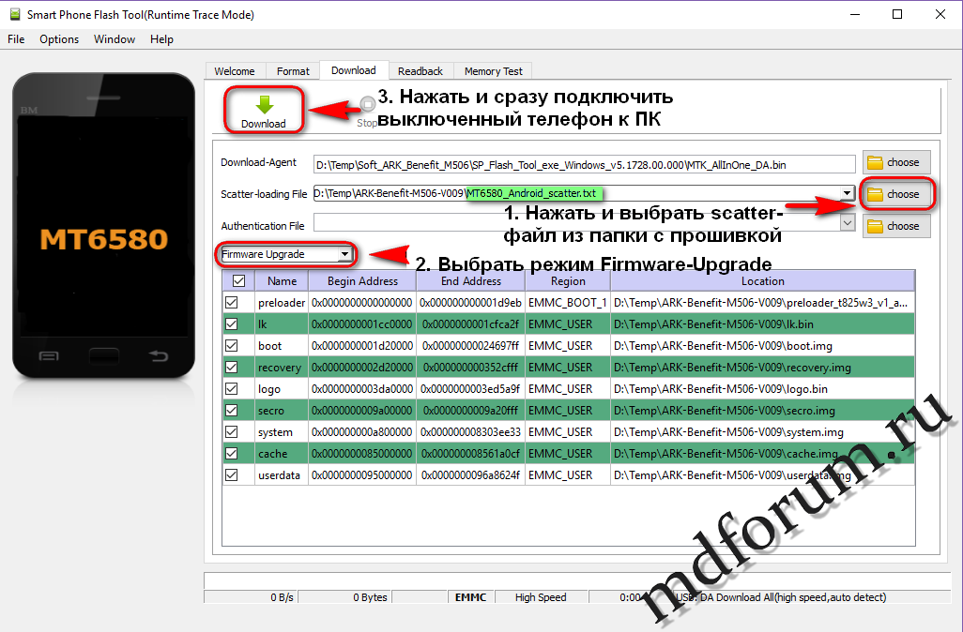The width and height of the screenshot is (963, 632).
Task: Click the Authentication File choose folder button
Action: point(896,226)
